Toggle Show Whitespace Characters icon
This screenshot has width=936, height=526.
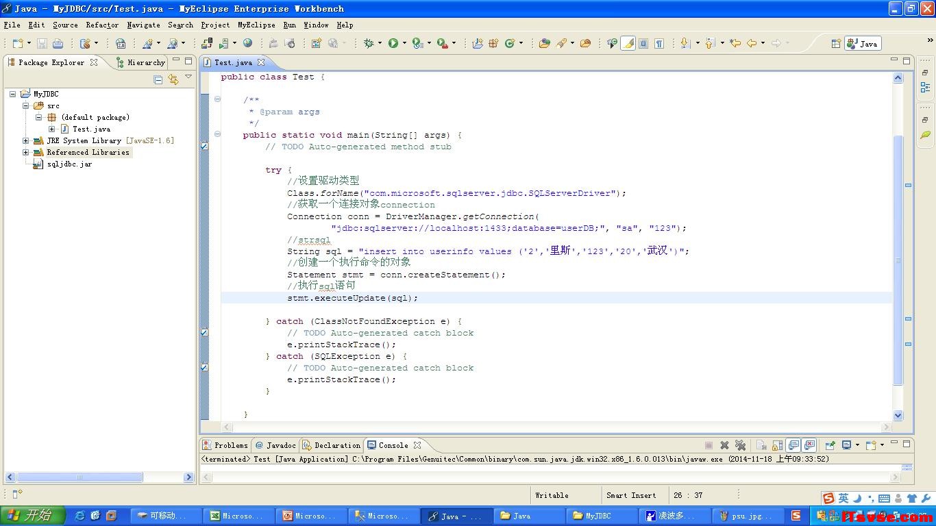(659, 43)
